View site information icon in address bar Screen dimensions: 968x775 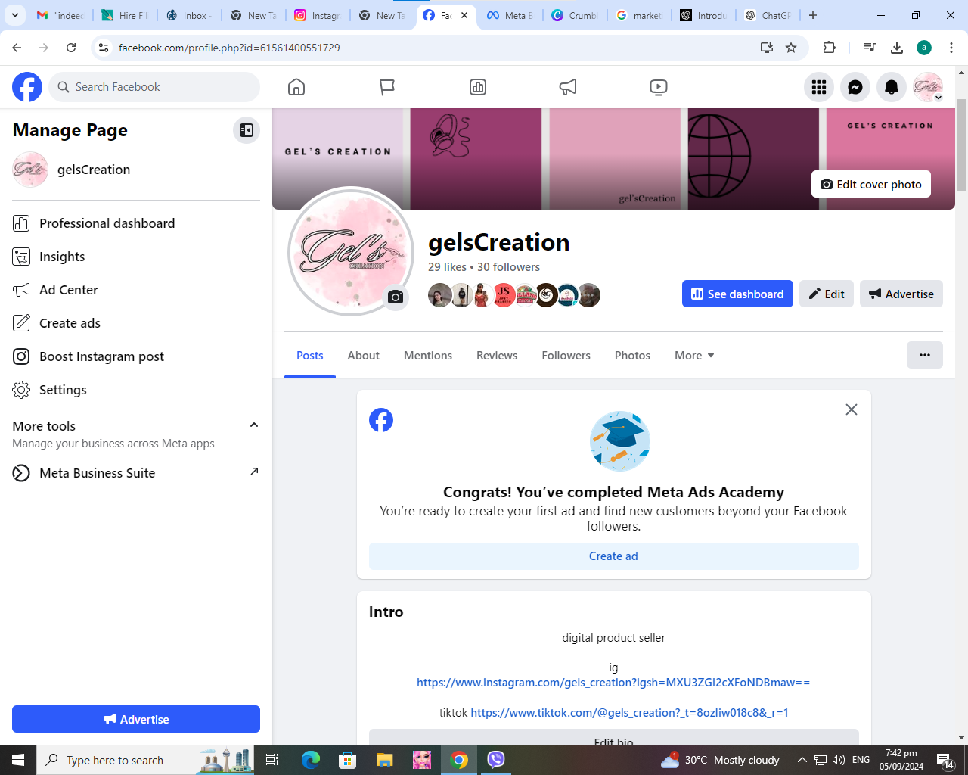(x=104, y=48)
